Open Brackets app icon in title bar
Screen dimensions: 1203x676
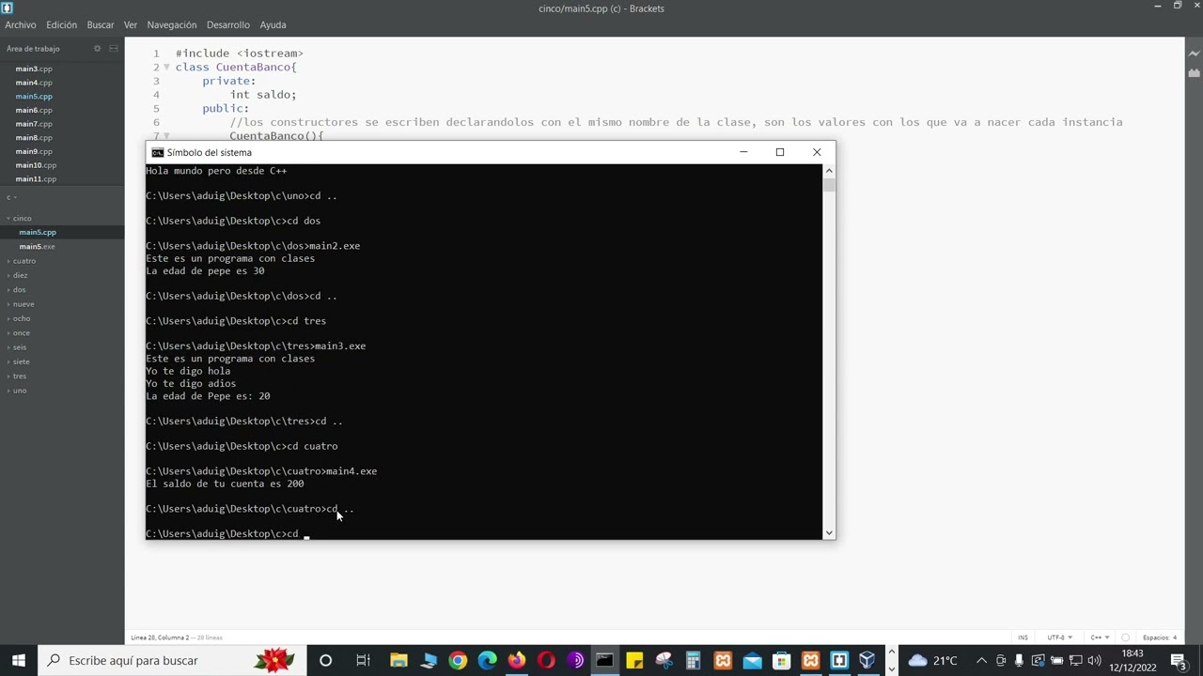tap(8, 8)
